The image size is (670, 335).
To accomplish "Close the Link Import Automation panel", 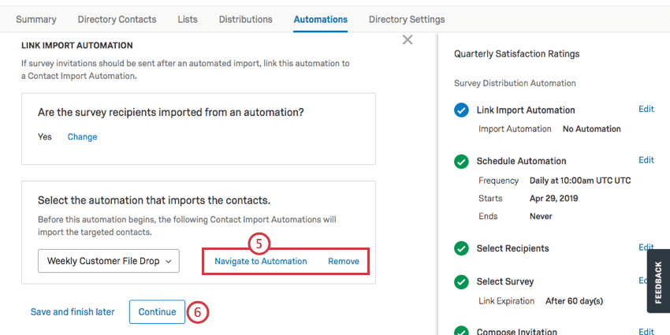I will point(408,40).
